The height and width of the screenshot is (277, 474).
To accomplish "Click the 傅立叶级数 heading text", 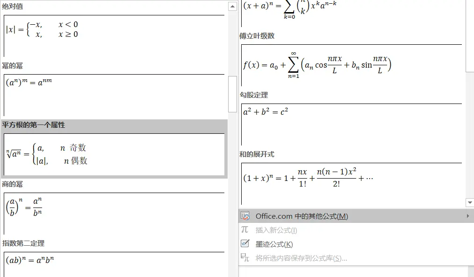I will (257, 36).
